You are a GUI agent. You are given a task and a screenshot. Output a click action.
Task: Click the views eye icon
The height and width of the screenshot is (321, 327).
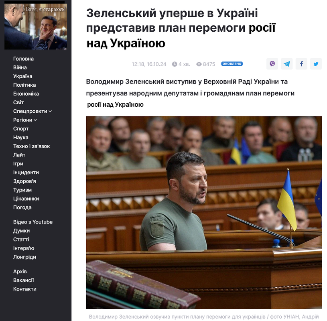coord(199,64)
